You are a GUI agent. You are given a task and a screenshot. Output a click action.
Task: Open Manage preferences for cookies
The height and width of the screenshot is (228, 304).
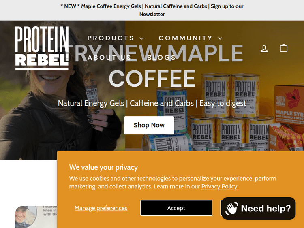tap(101, 208)
